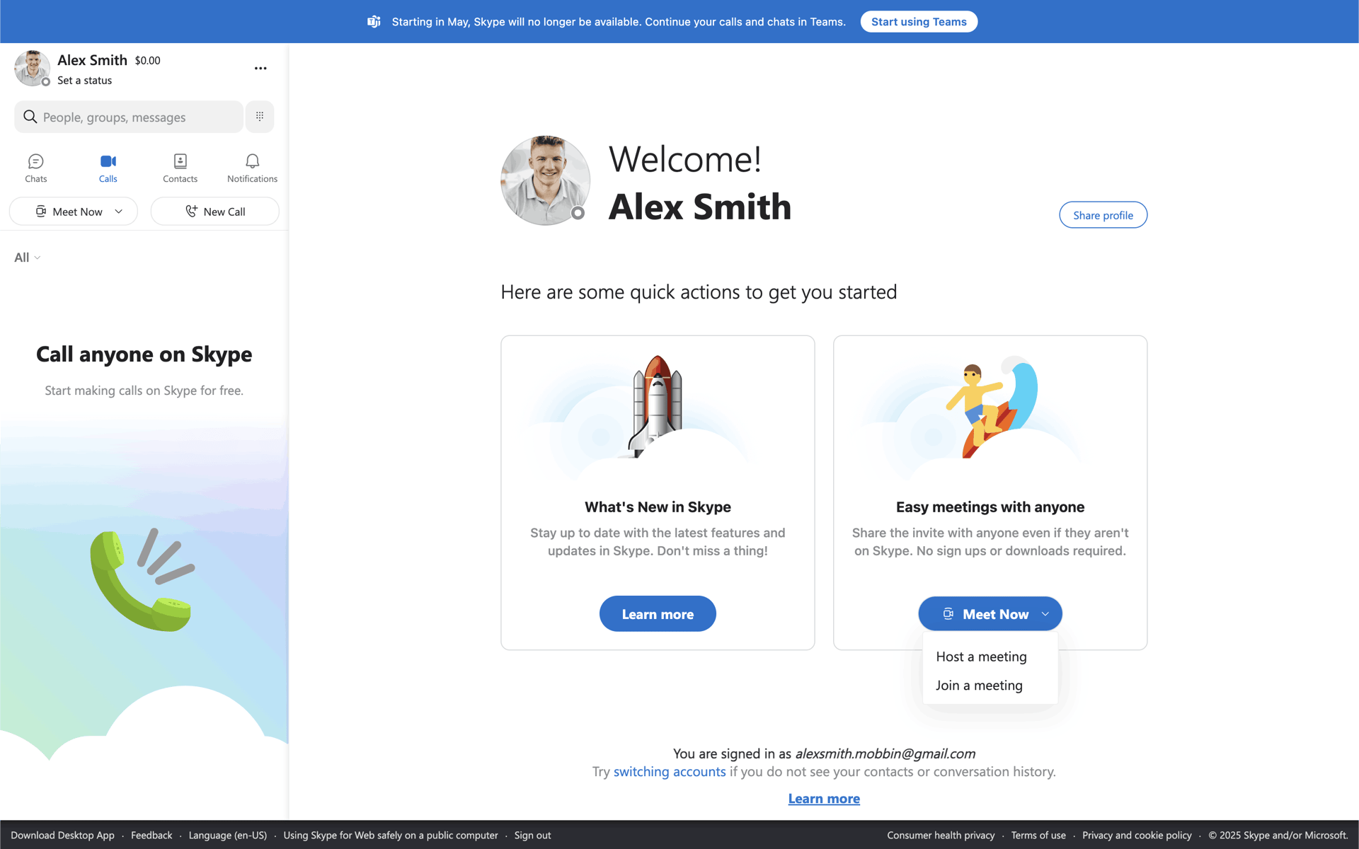Click the large welcome profile picture
This screenshot has height=849, width=1359.
click(x=545, y=180)
